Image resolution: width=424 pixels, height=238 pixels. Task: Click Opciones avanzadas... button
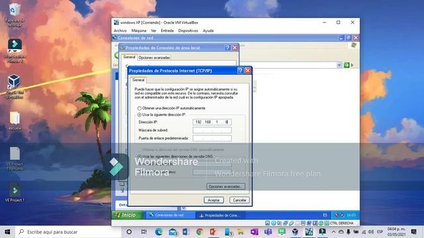pos(226,186)
